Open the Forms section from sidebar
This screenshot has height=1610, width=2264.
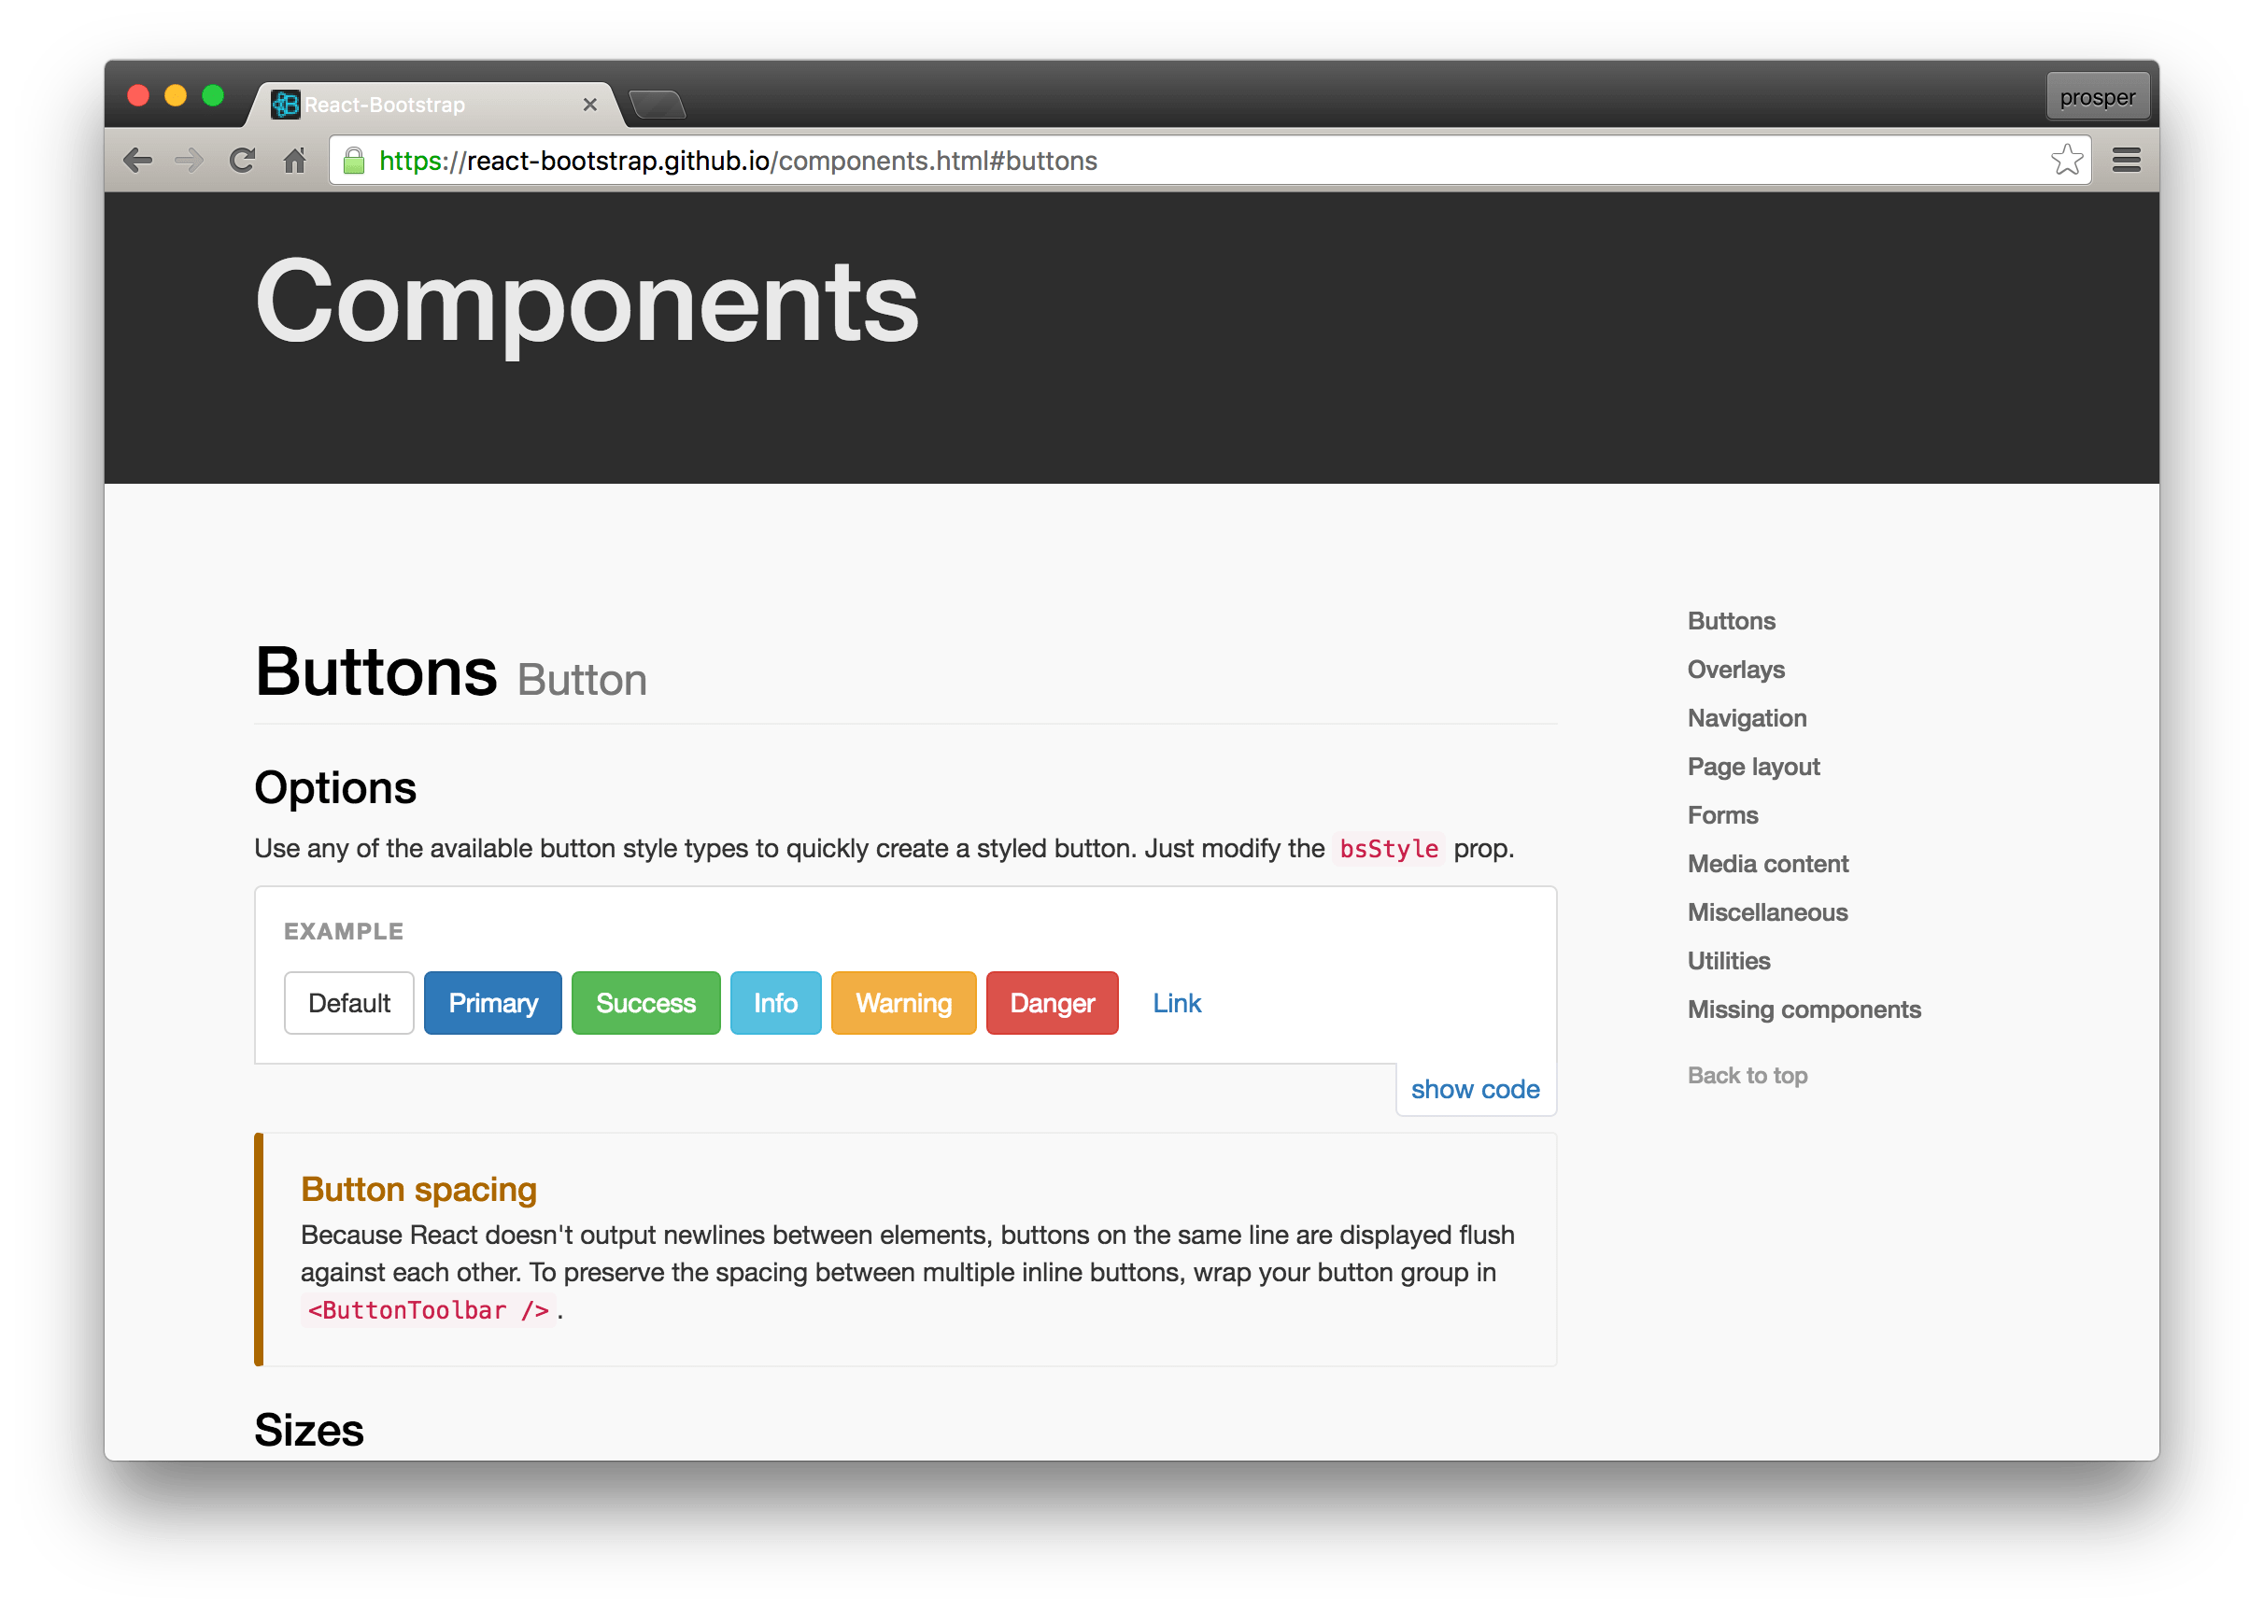tap(1723, 815)
